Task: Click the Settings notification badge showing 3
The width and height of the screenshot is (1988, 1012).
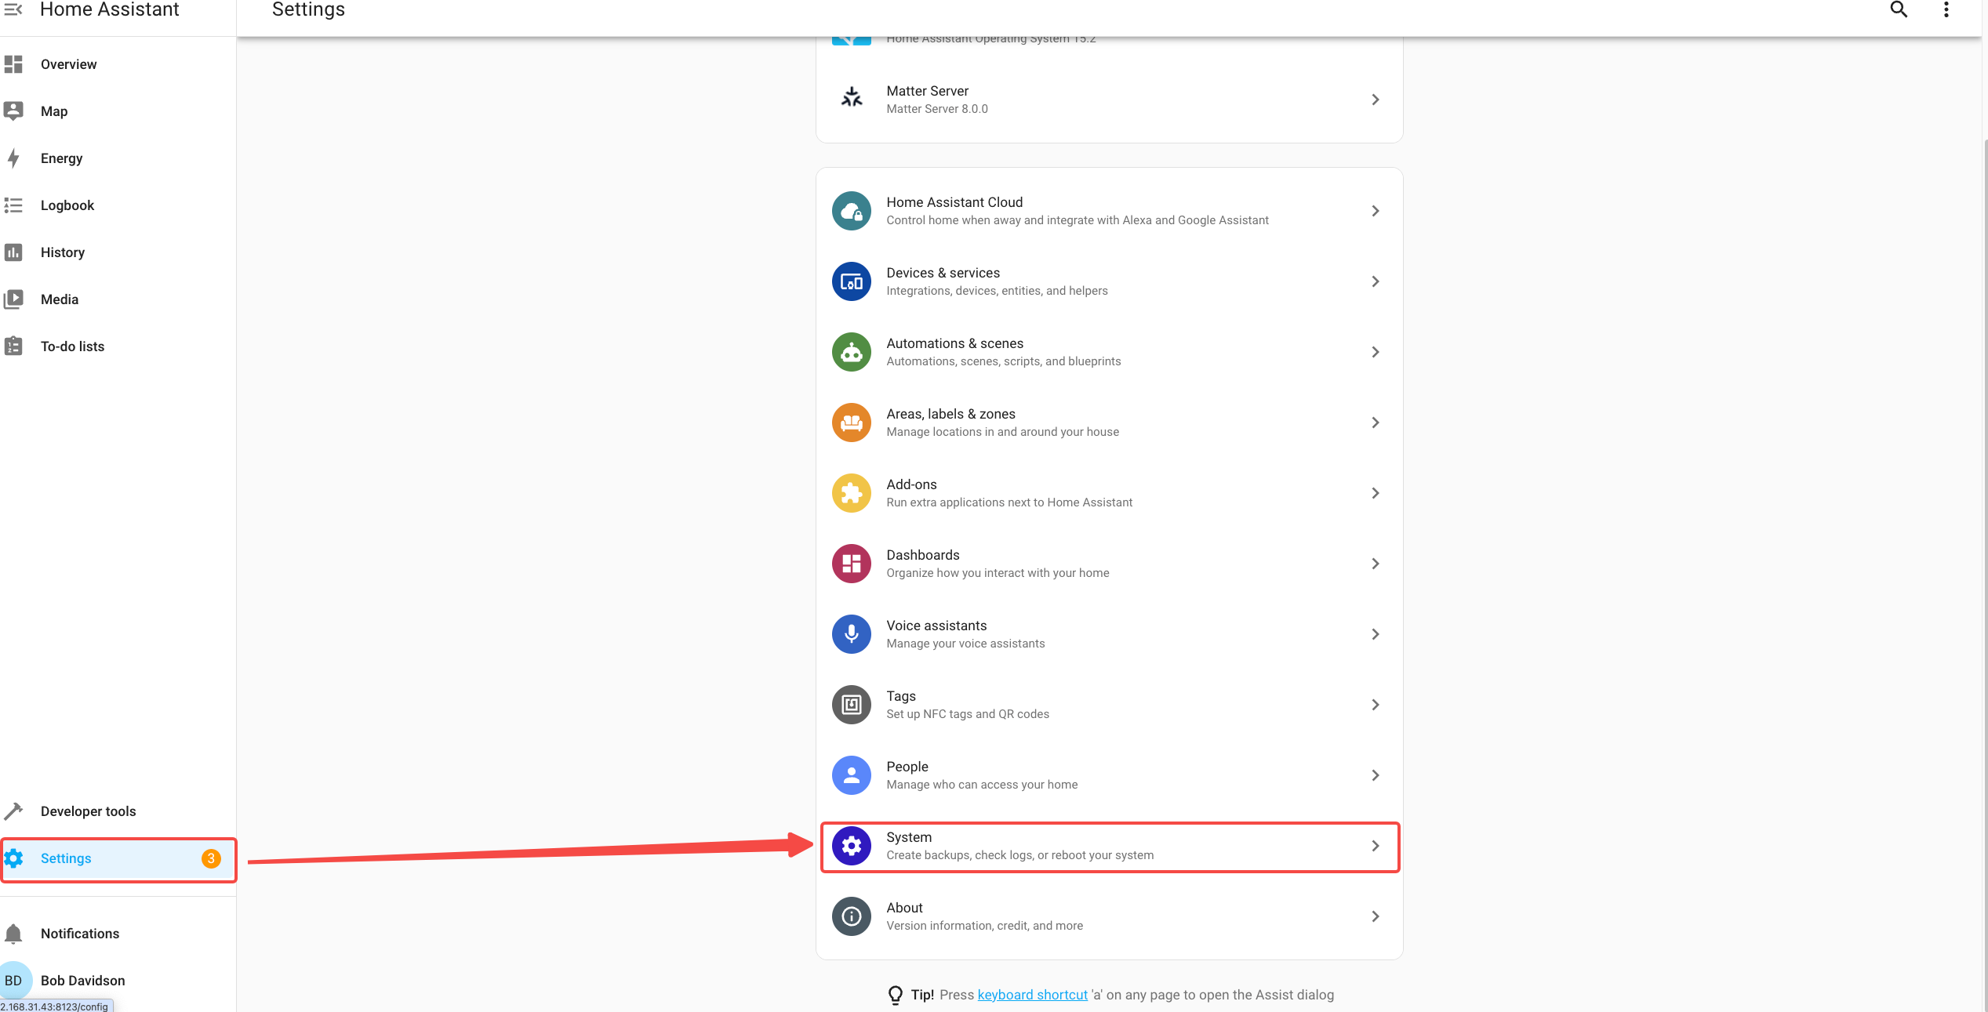Action: pos(211,858)
